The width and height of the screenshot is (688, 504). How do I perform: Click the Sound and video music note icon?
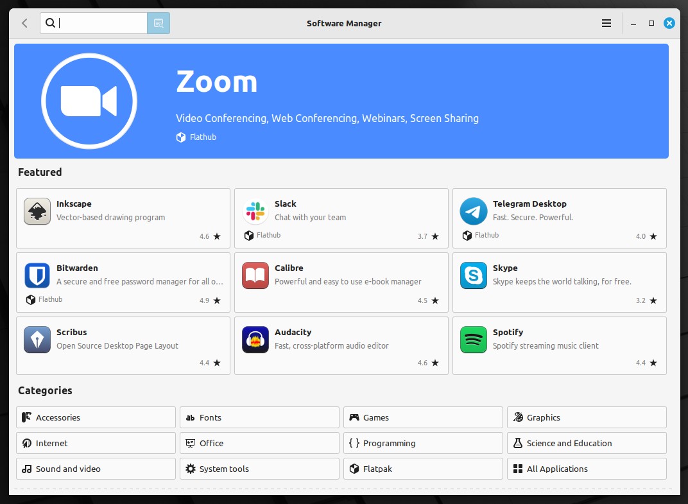pos(27,469)
